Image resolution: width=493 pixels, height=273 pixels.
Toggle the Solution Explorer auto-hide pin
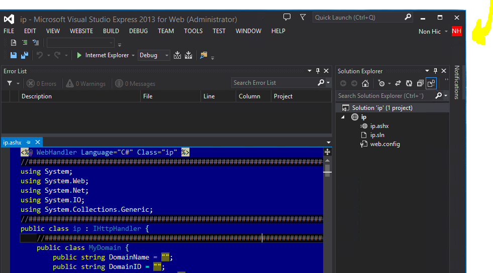pyautogui.click(x=436, y=71)
